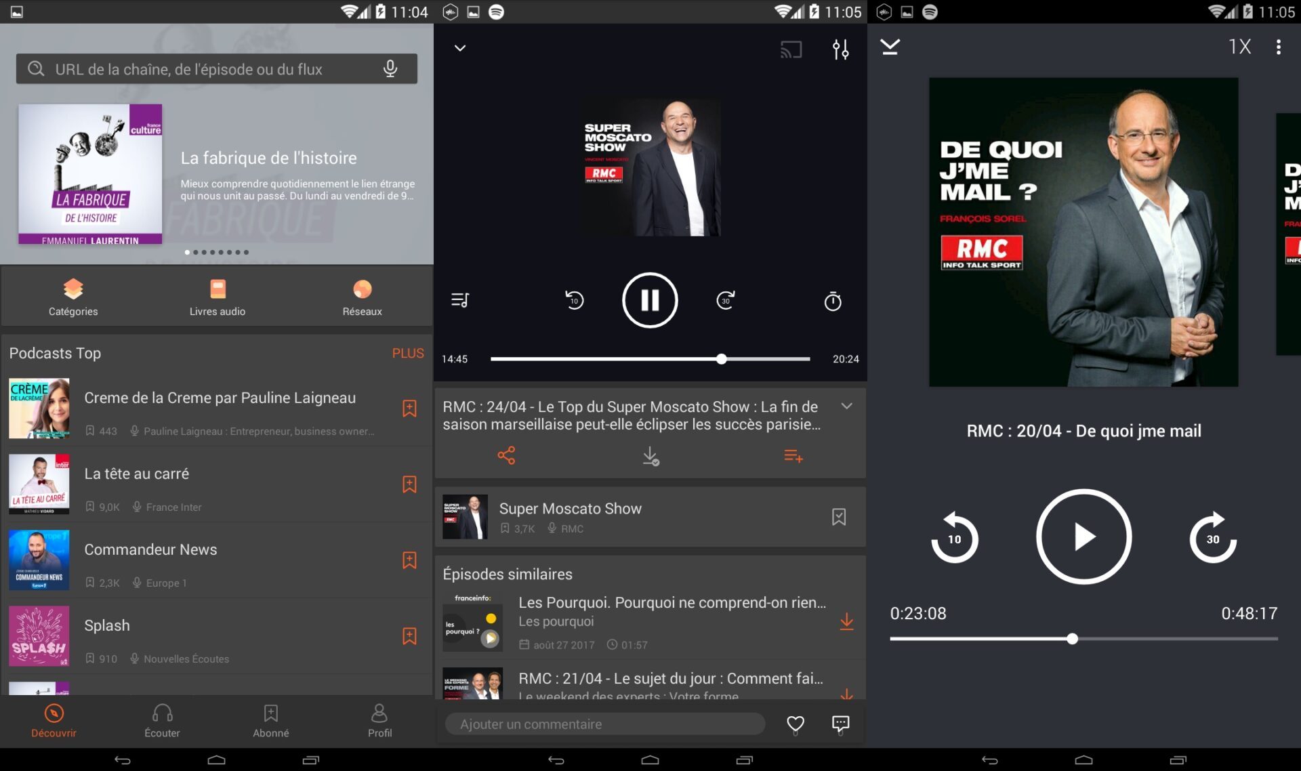Tap the De quoi j'me mail cover art
The height and width of the screenshot is (771, 1301).
click(1083, 232)
